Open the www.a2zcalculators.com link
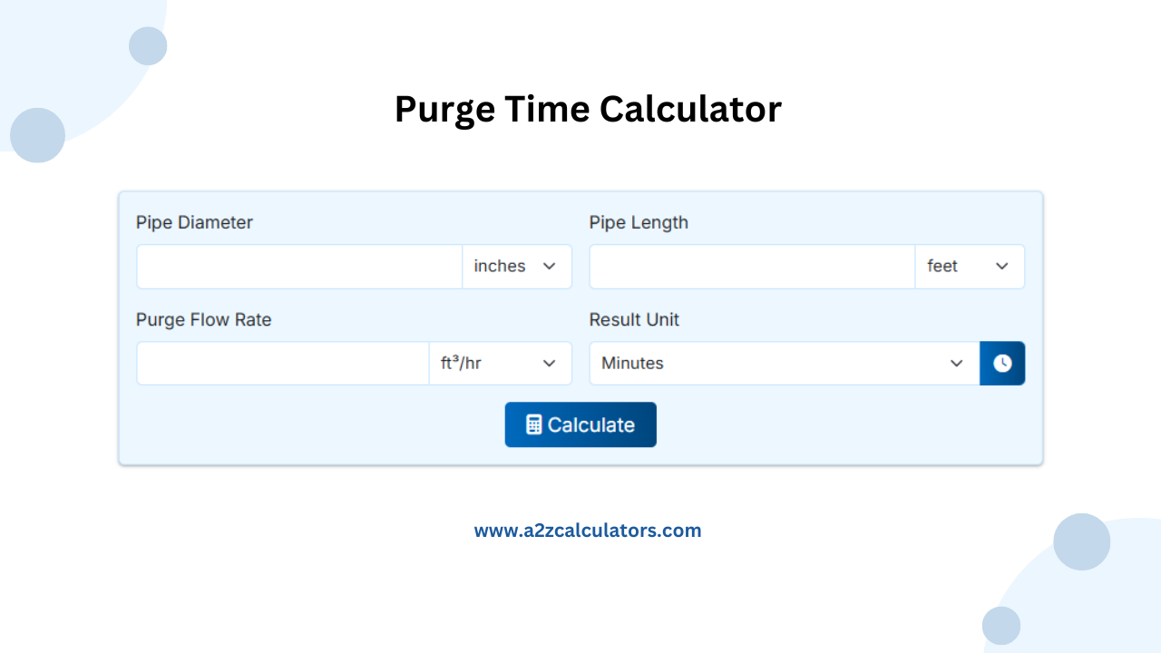The width and height of the screenshot is (1161, 653). 588,530
